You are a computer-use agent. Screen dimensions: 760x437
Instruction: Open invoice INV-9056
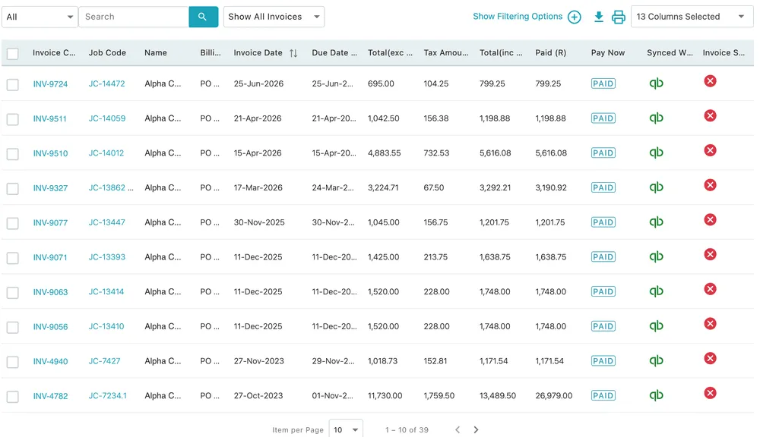coord(50,327)
